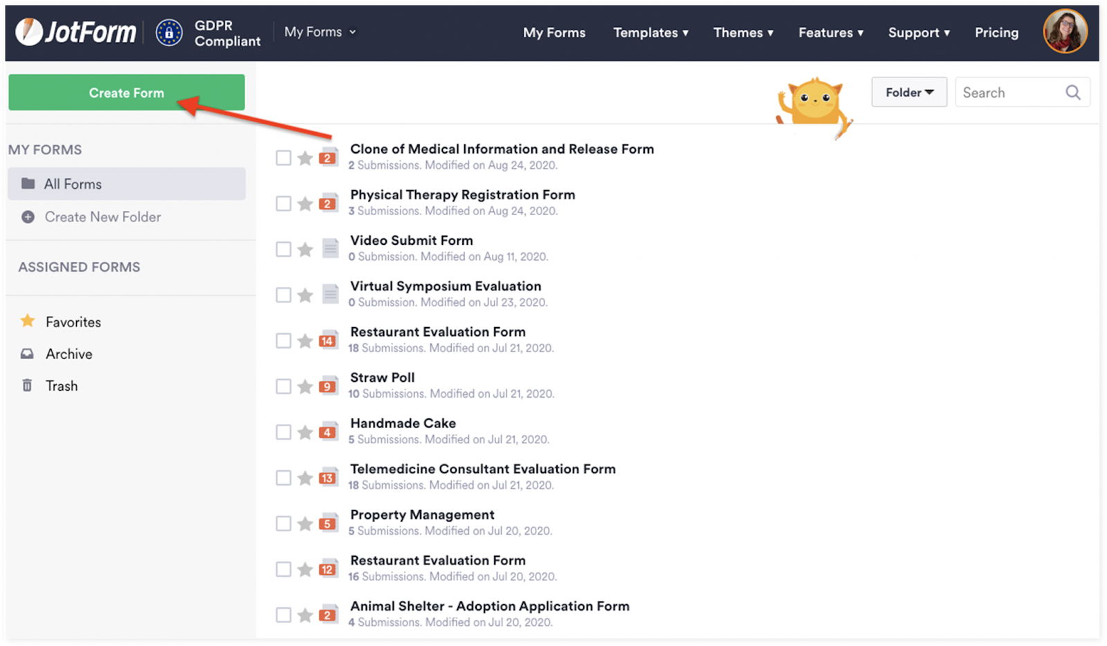Click the Video Submit Form document icon

point(331,248)
